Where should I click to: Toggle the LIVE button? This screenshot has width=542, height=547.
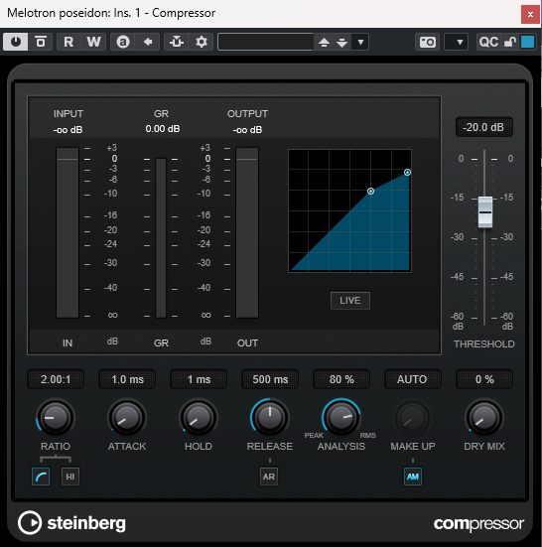coord(350,301)
